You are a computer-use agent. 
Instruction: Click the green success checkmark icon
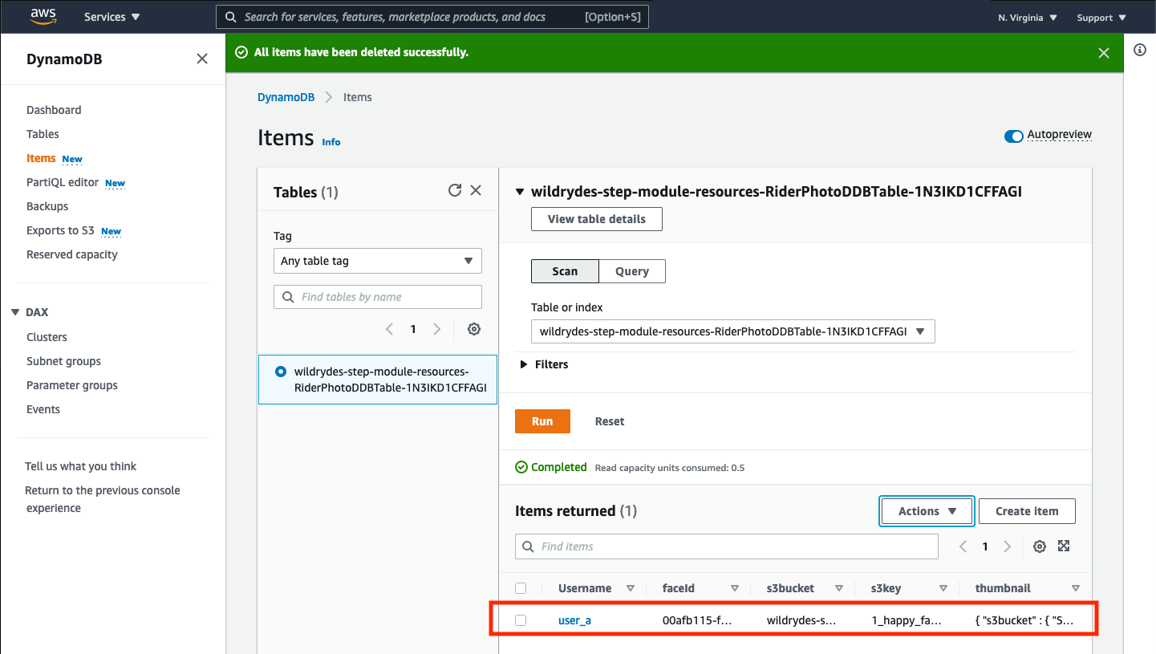click(241, 52)
